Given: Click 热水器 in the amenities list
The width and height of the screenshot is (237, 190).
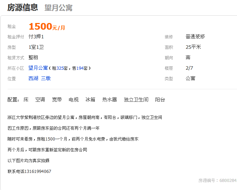Looking at the screenshot, I should (x=109, y=100).
